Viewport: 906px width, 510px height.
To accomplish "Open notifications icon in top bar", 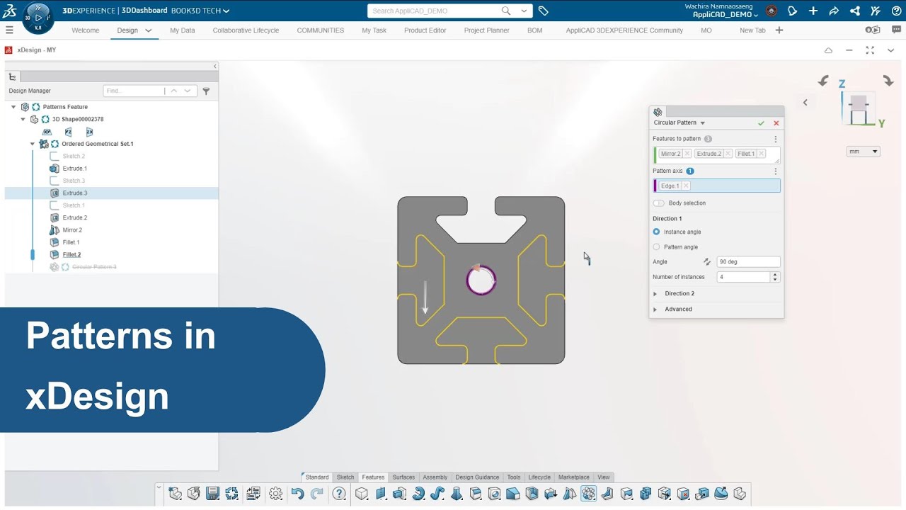I will coord(792,11).
